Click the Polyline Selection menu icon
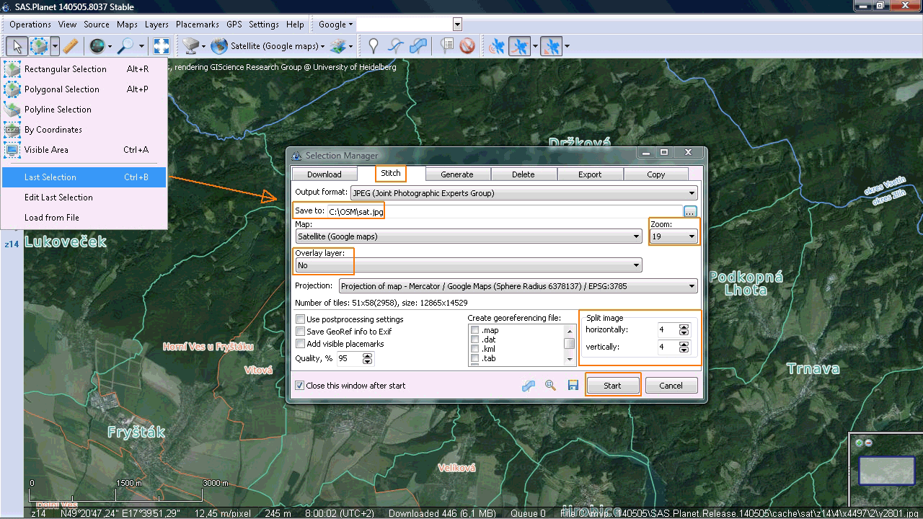The width and height of the screenshot is (923, 519). [12, 110]
